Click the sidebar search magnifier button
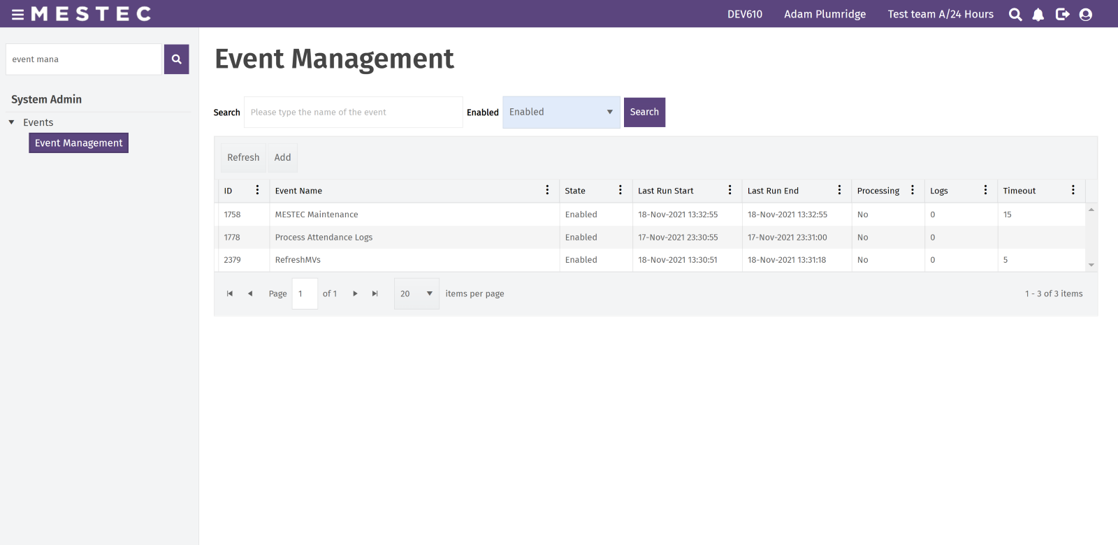 pos(177,59)
